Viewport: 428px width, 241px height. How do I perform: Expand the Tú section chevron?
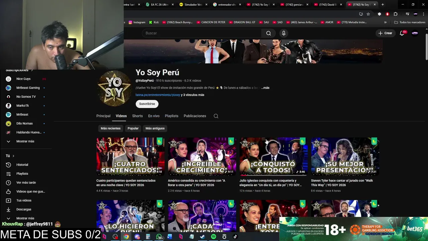[x=13, y=156]
